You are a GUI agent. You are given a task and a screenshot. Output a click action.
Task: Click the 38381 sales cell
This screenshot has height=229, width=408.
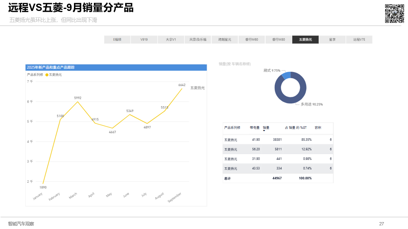tap(277, 139)
